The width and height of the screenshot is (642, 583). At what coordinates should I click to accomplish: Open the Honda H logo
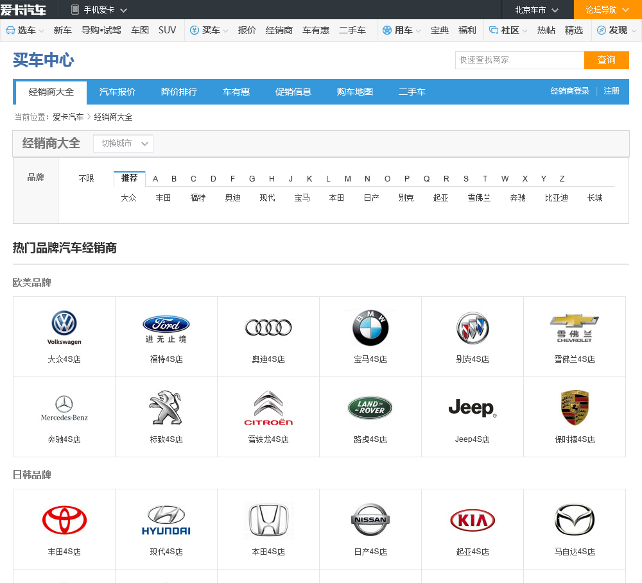(x=268, y=520)
